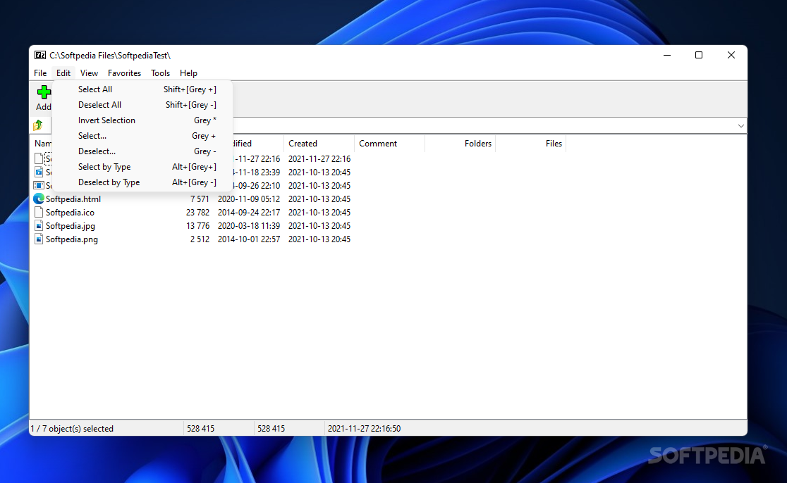The width and height of the screenshot is (787, 483).
Task: Open the File menu
Action: [40, 73]
